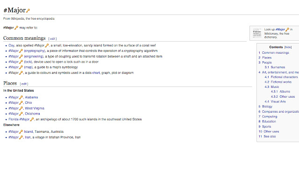Click the key icon in the page title
Viewport: 299px width, 187px height.
point(28,10)
